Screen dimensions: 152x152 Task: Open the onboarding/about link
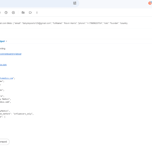(x=11, y=54)
